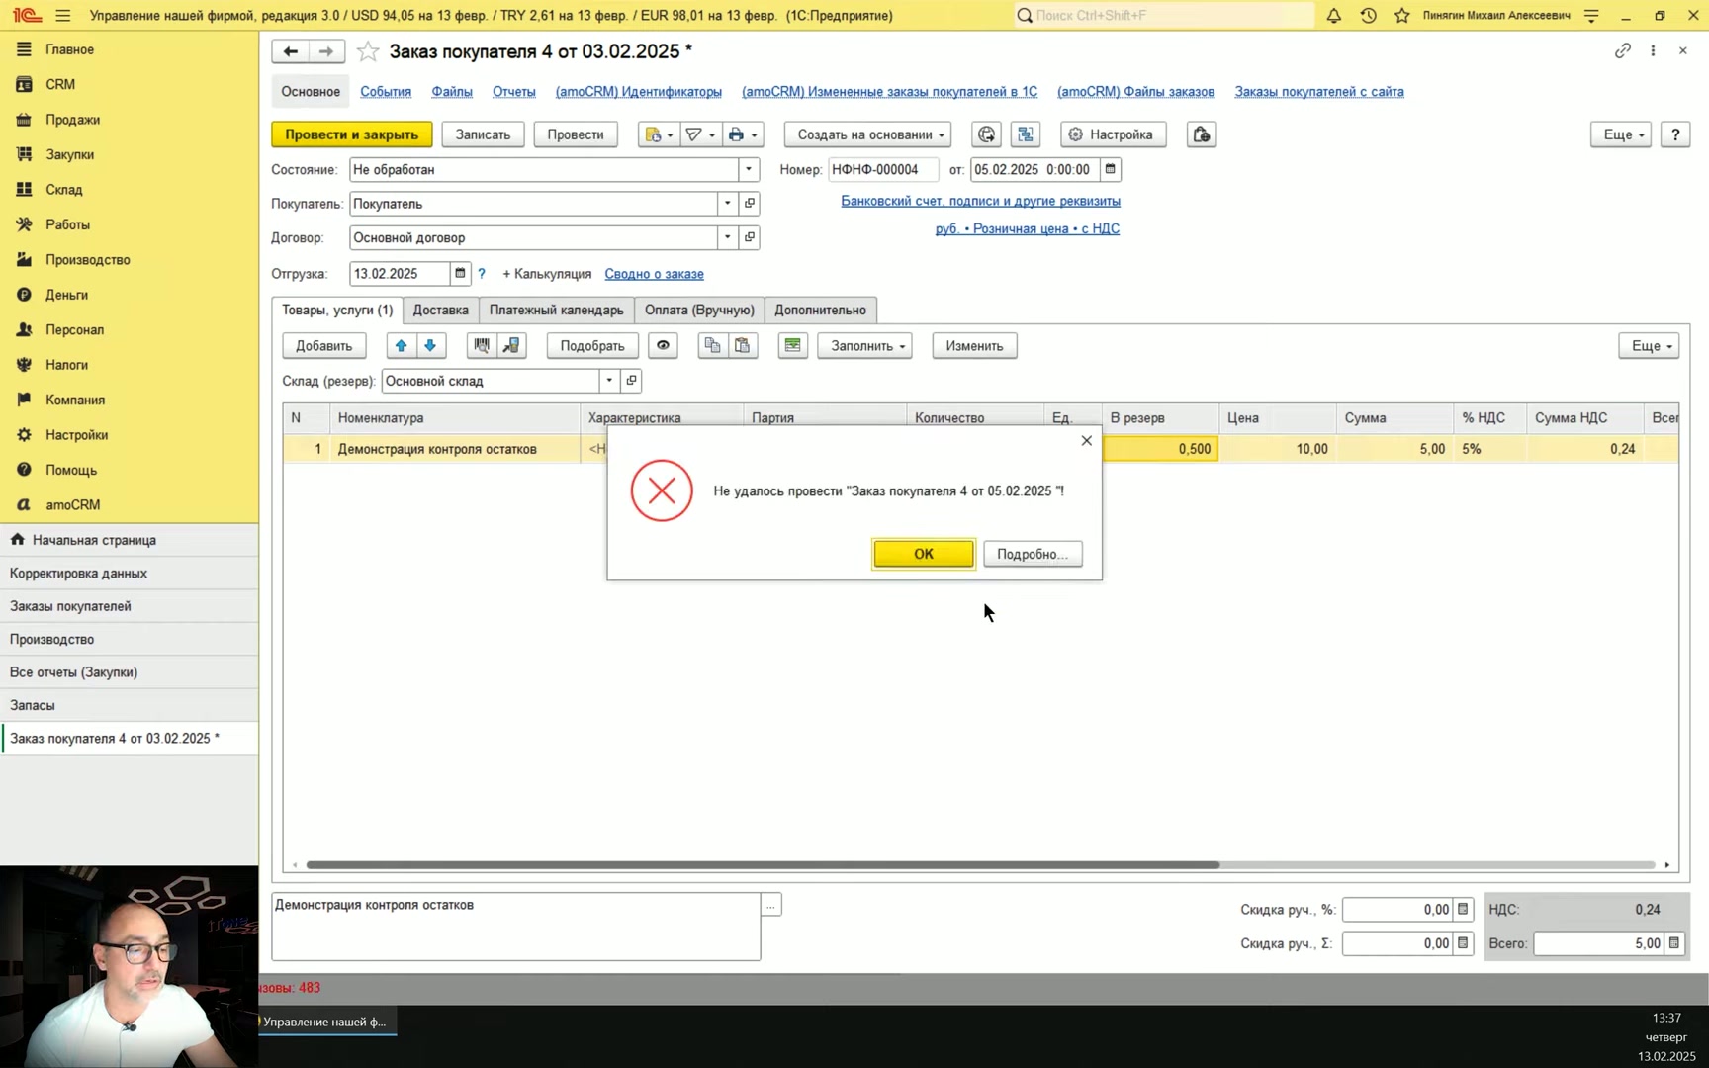Click the move row down arrow icon

click(430, 346)
